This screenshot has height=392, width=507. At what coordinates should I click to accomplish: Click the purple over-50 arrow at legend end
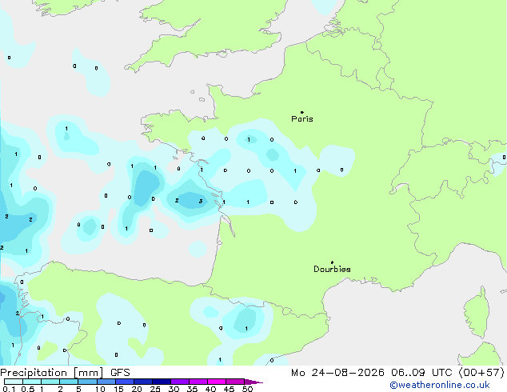253,382
